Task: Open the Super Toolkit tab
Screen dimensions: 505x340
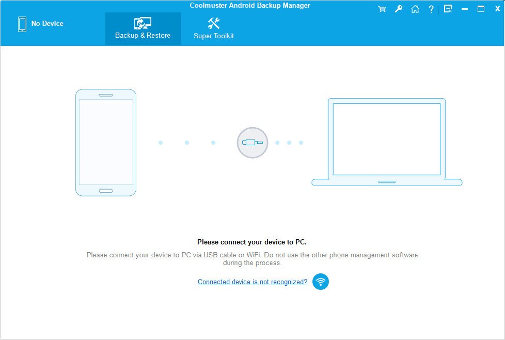Action: coord(214,29)
